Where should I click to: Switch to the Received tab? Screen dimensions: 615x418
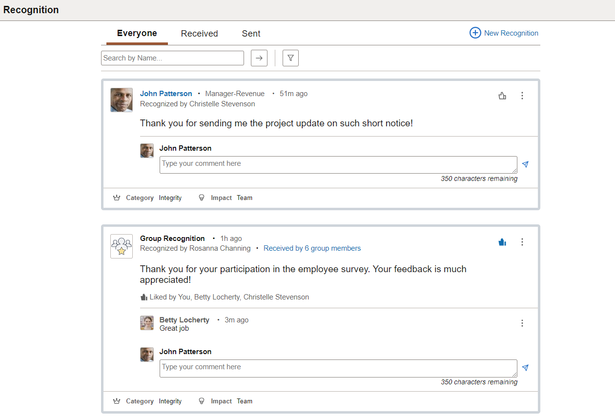point(199,34)
